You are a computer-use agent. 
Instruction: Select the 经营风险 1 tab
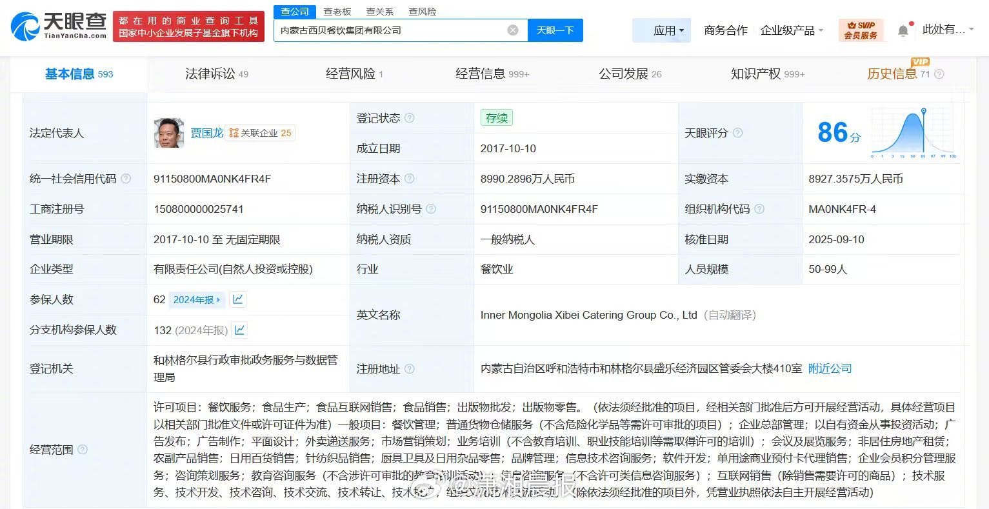coord(354,74)
